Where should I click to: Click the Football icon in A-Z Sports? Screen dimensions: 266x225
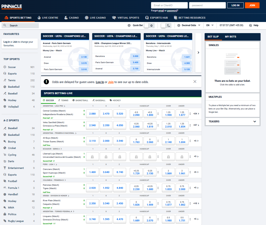tap(5, 181)
